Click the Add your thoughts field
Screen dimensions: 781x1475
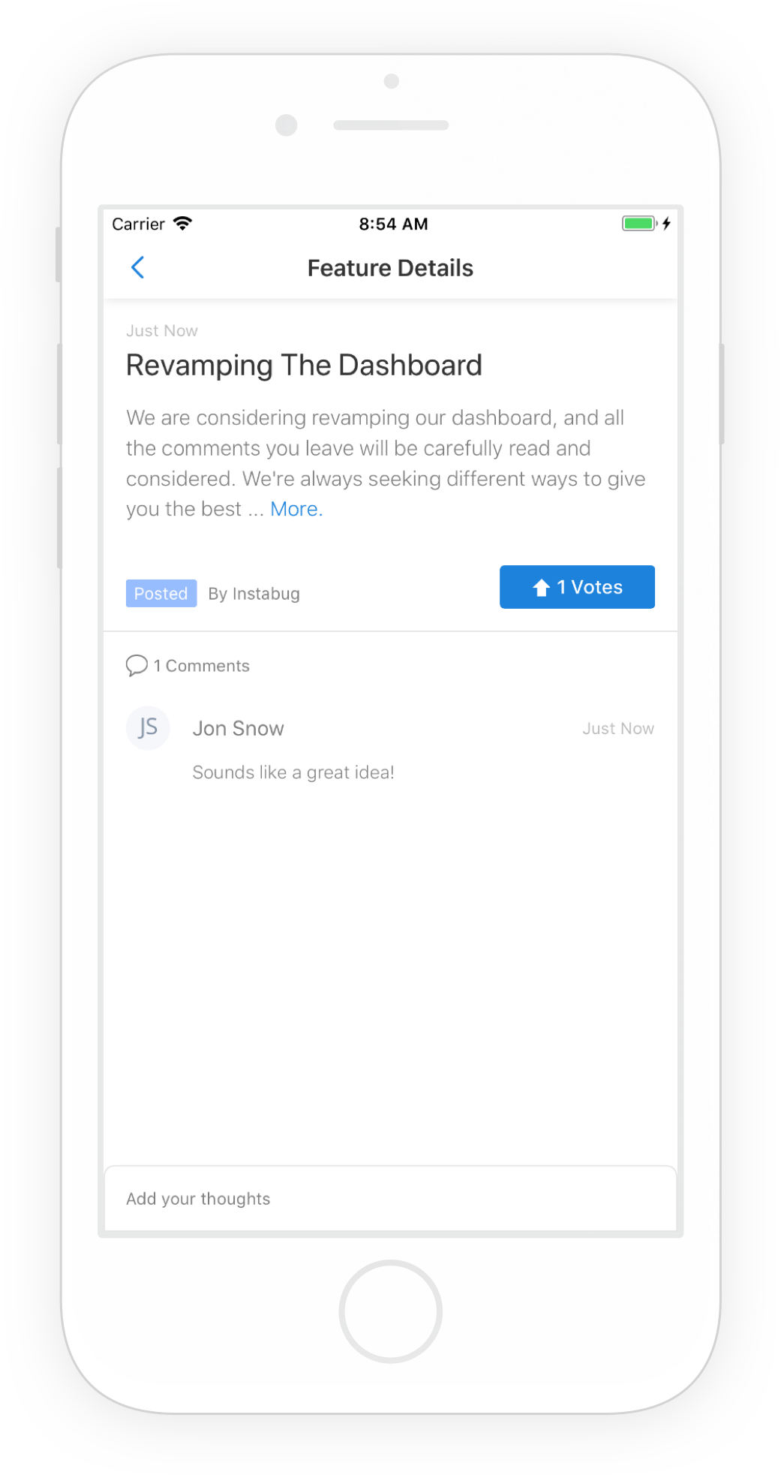(x=390, y=1198)
